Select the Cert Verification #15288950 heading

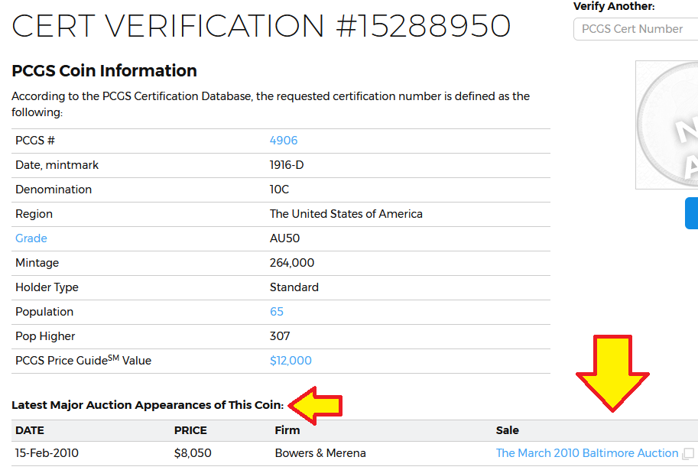(x=261, y=26)
